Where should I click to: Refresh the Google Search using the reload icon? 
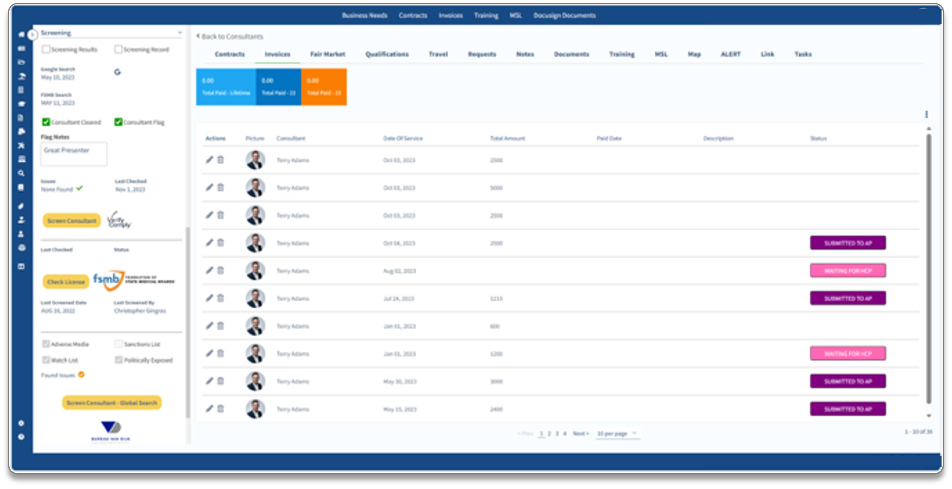tap(117, 72)
